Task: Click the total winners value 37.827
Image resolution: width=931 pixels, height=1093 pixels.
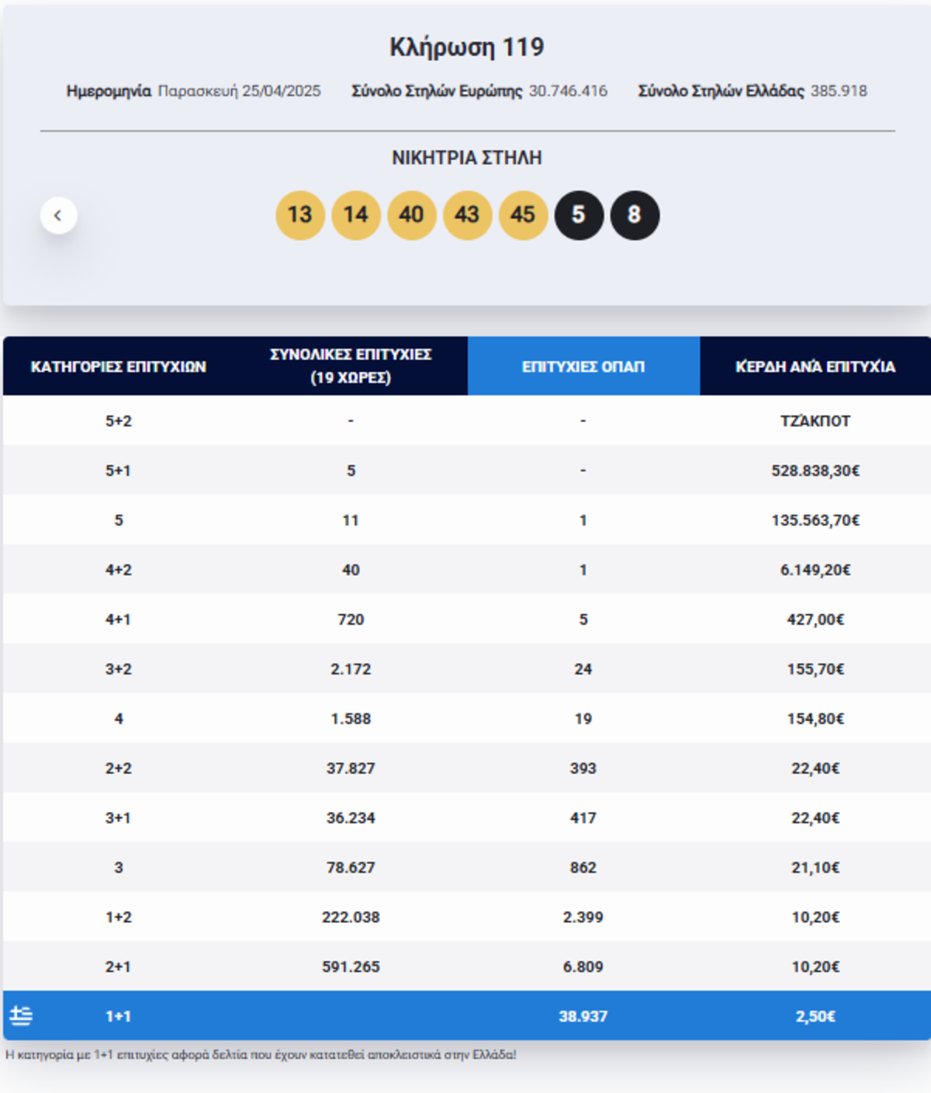Action: click(351, 769)
